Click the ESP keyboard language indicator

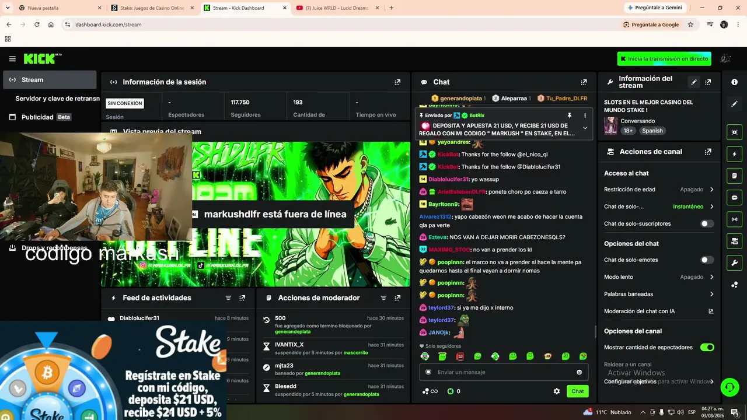click(692, 412)
